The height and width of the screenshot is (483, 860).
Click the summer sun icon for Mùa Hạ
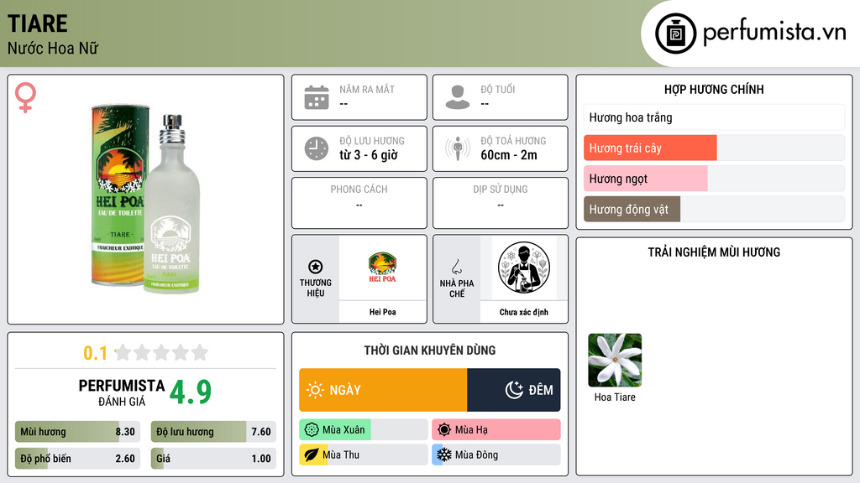tap(444, 430)
